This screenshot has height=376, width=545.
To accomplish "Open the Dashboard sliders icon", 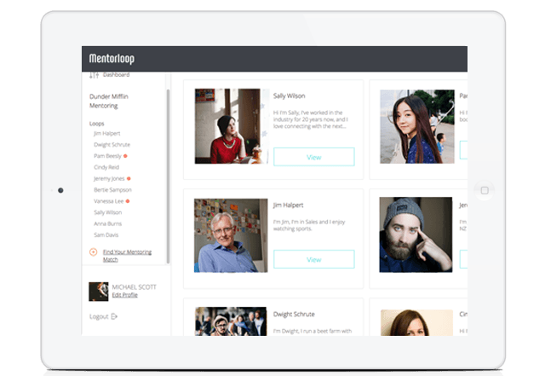I will coord(94,75).
